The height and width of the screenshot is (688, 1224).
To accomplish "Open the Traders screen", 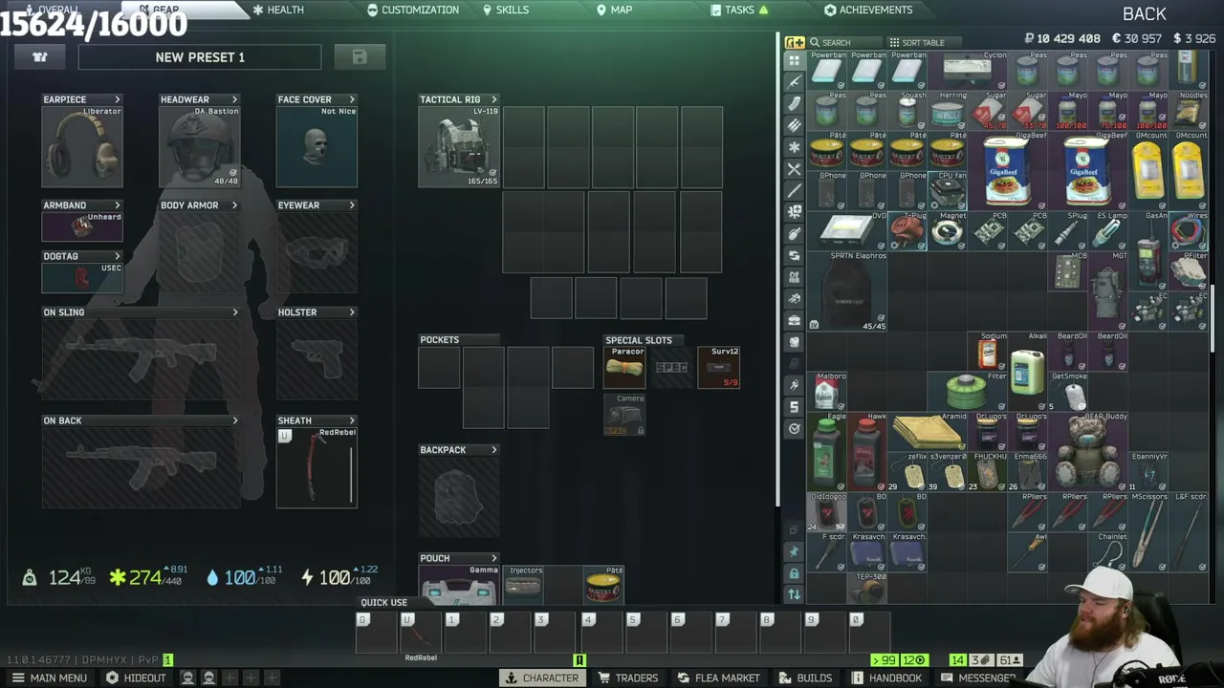I will pos(628,677).
